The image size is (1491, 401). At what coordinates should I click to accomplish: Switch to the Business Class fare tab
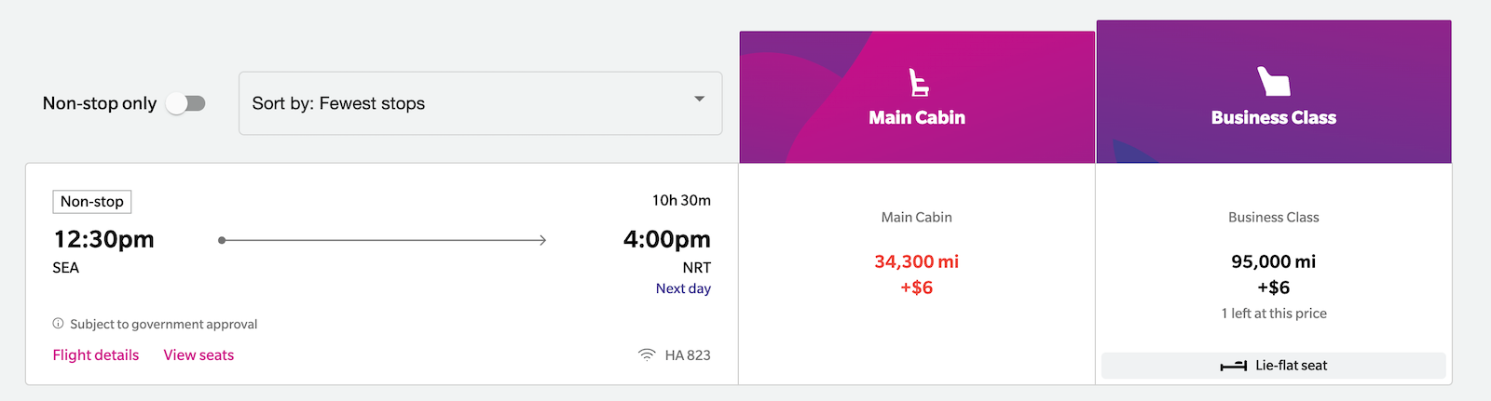(x=1273, y=118)
